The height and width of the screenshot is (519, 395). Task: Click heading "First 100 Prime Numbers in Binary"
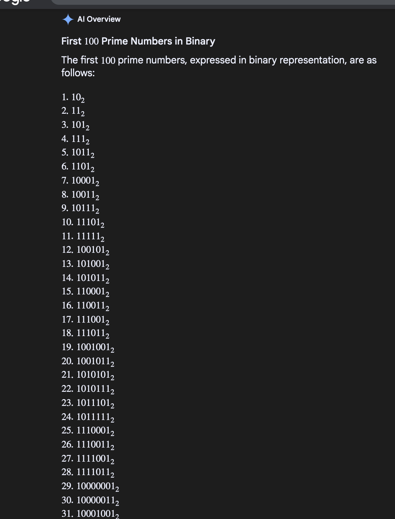tap(138, 41)
